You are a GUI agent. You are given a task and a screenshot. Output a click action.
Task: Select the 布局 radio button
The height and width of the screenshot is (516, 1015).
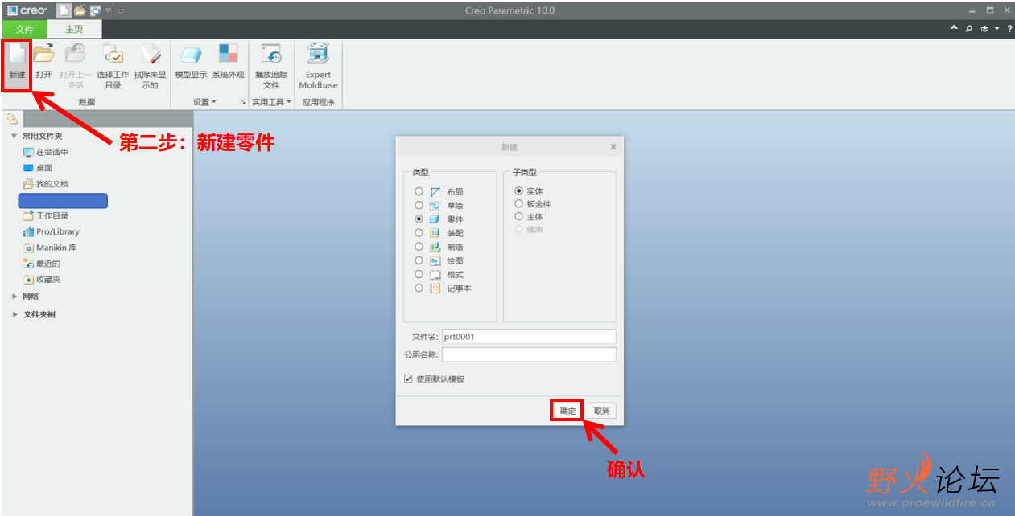click(419, 191)
